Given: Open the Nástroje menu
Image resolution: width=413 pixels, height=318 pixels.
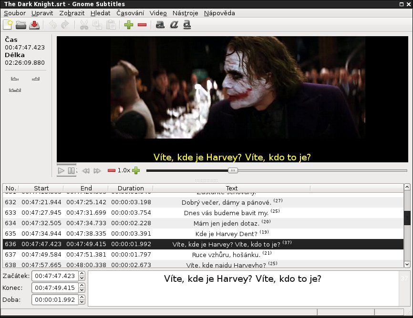Looking at the screenshot, I should coord(185,13).
